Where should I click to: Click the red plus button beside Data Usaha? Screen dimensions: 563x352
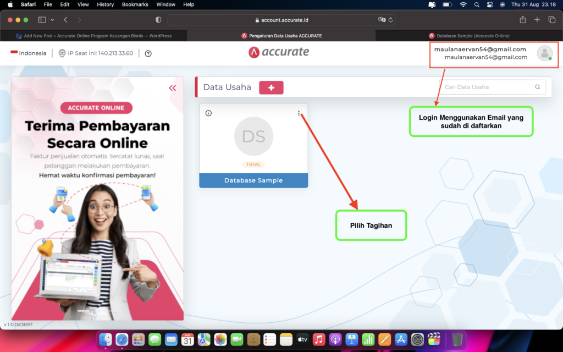(271, 87)
